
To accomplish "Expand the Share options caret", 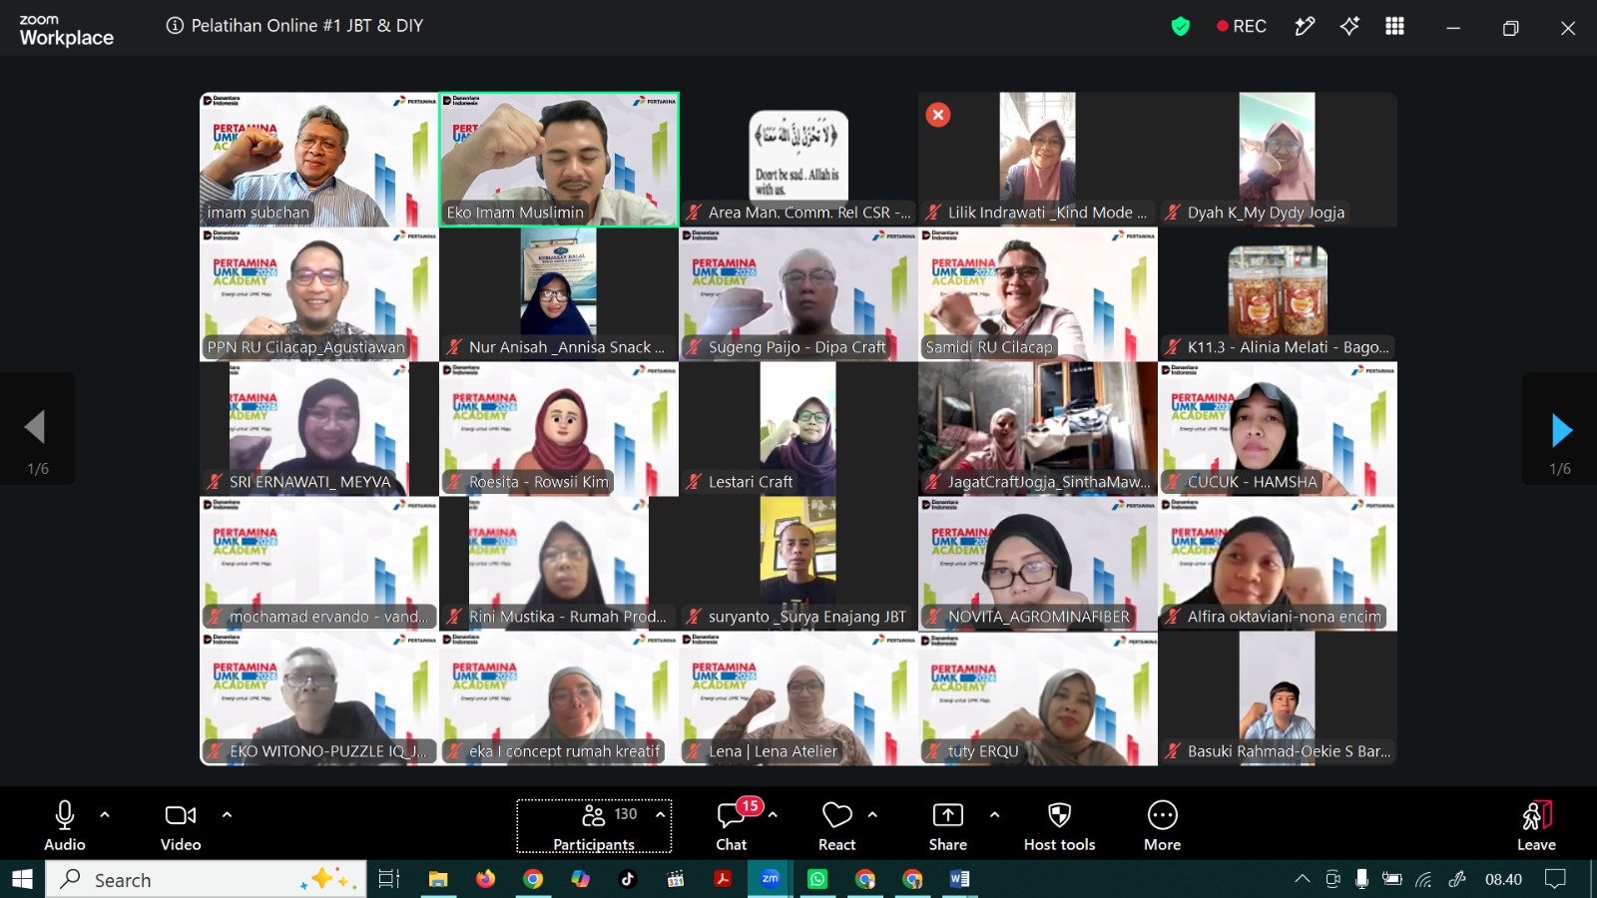I will point(994,814).
